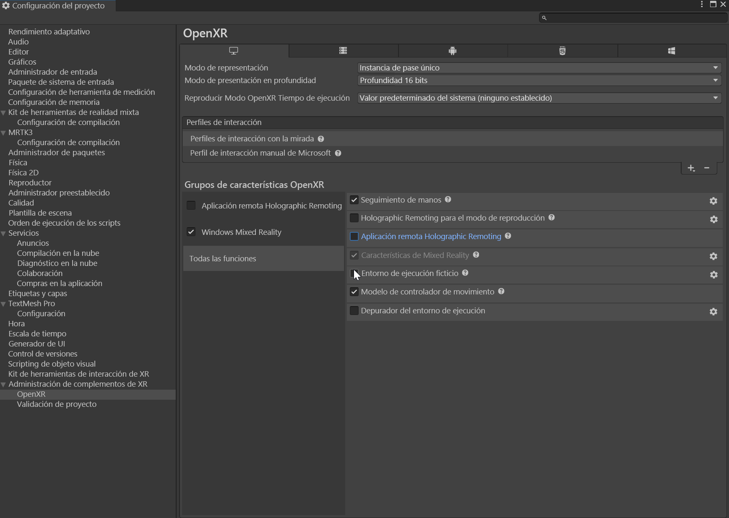Open the window options kebab menu
Screen dimensions: 729x518
pos(702,4)
